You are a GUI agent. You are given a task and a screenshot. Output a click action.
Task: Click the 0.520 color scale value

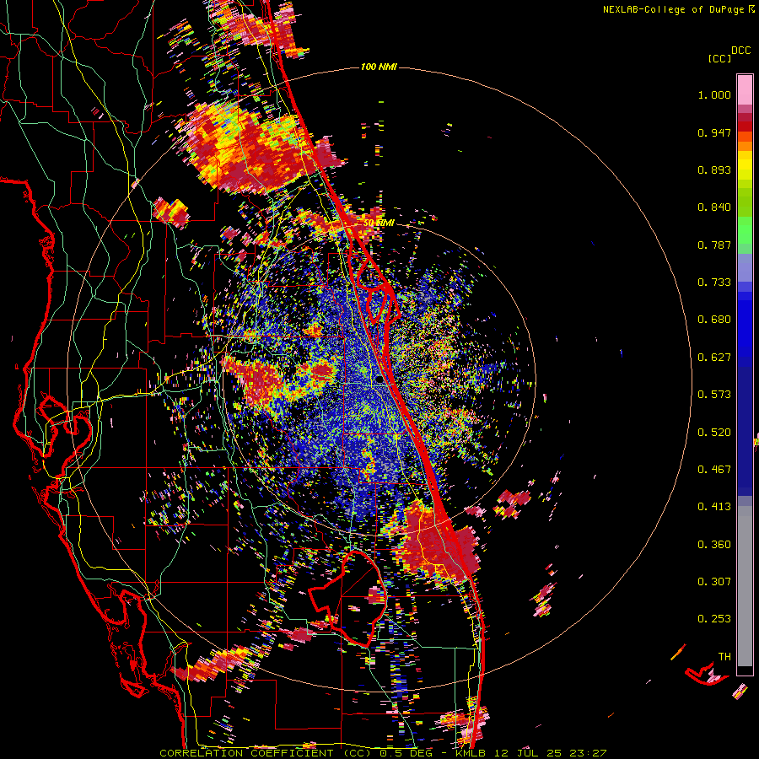click(714, 433)
